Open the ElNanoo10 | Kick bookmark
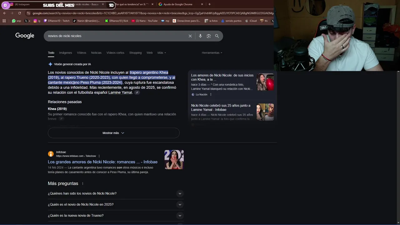This screenshot has width=400, height=225. click(117, 21)
